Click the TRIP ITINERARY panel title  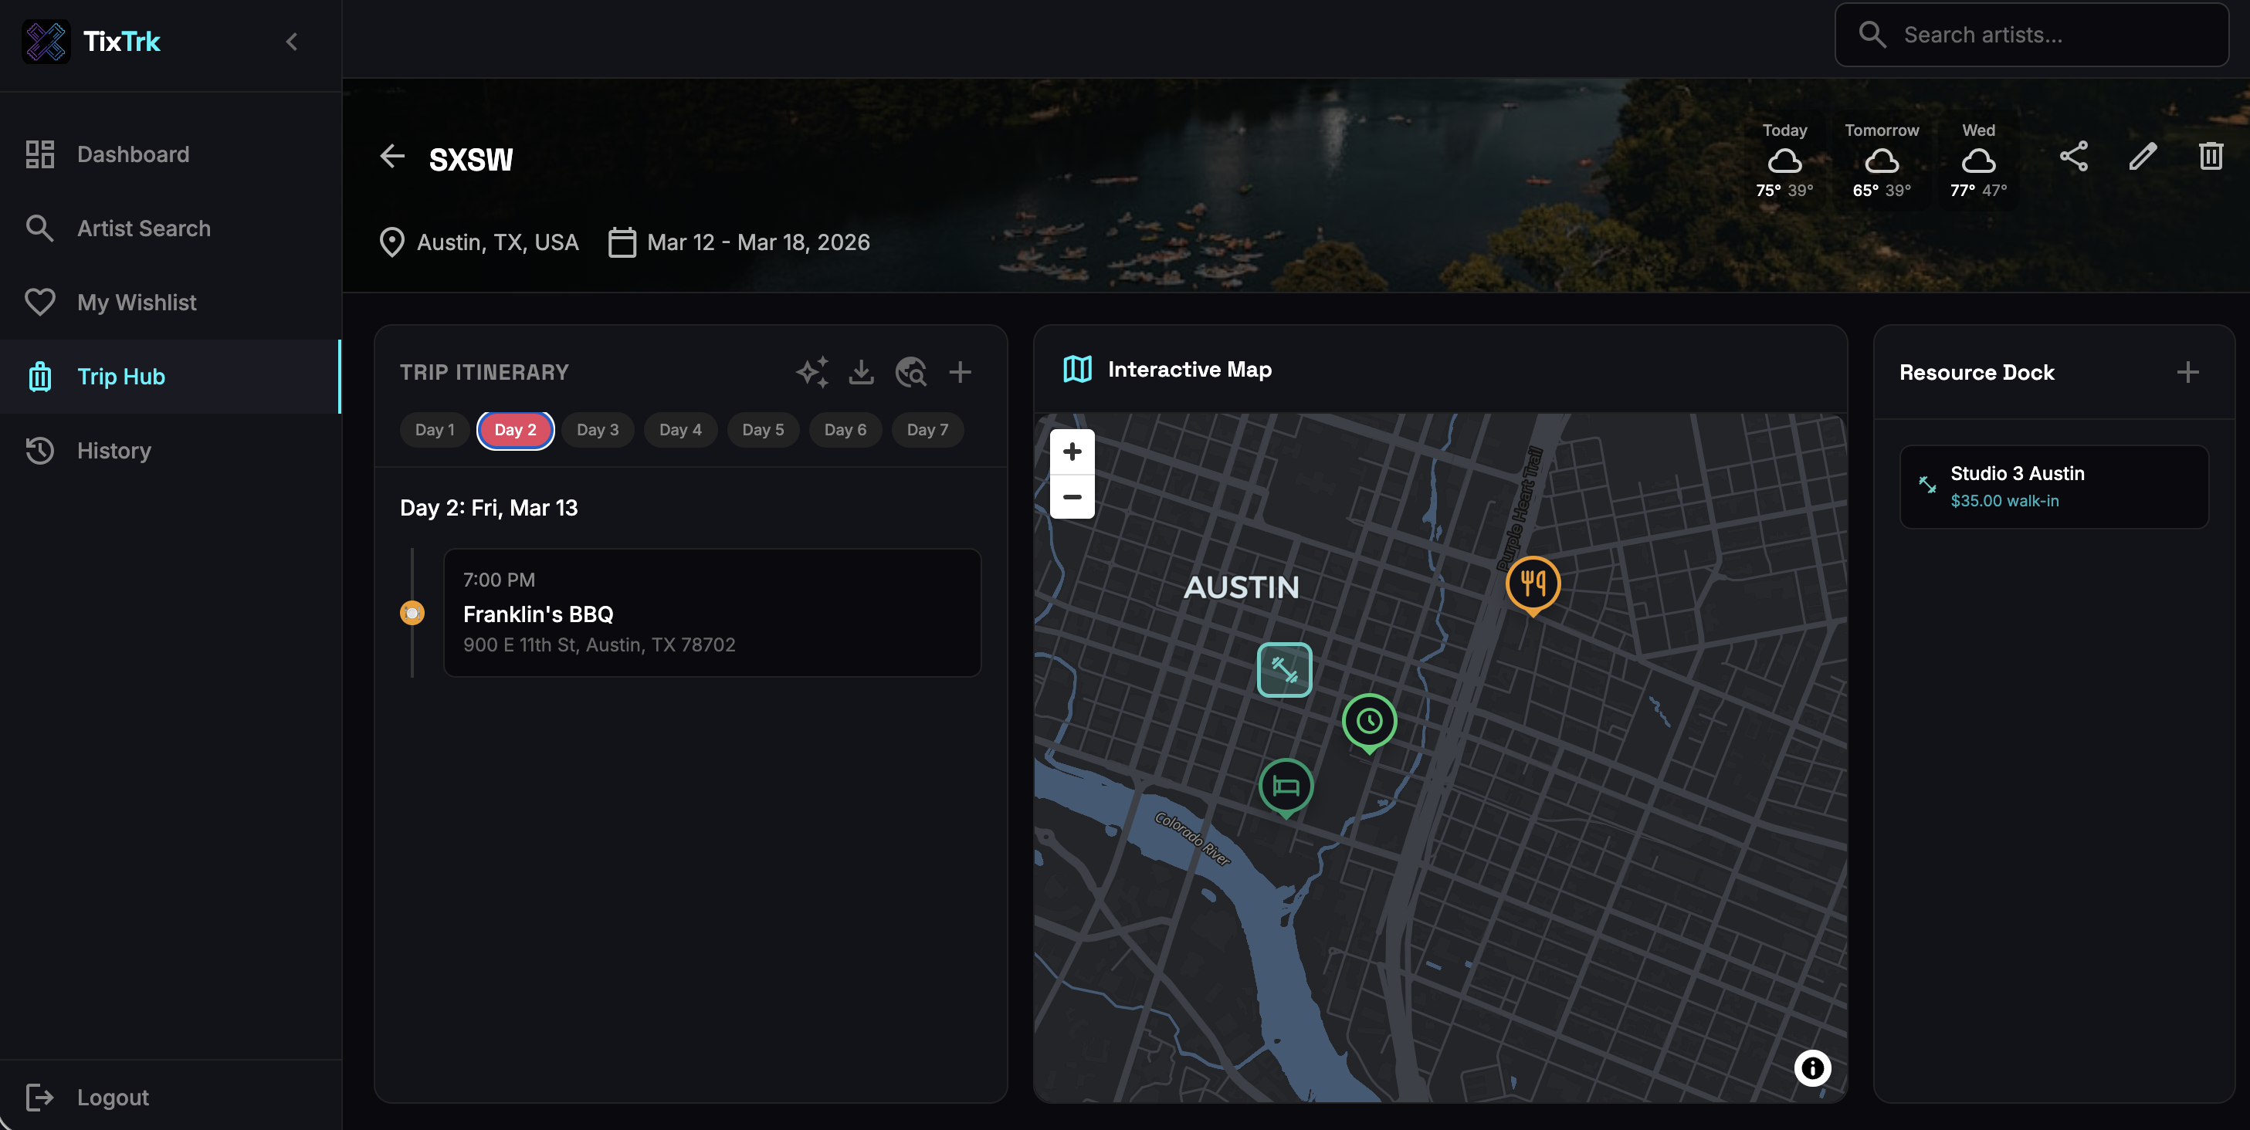click(x=484, y=372)
